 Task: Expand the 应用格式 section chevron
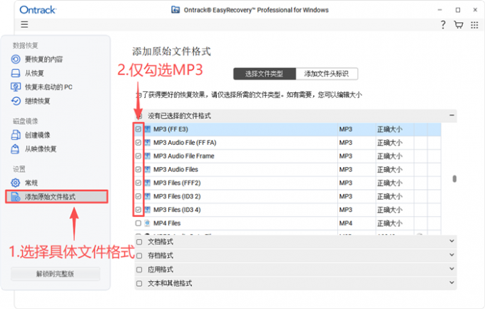coord(451,269)
